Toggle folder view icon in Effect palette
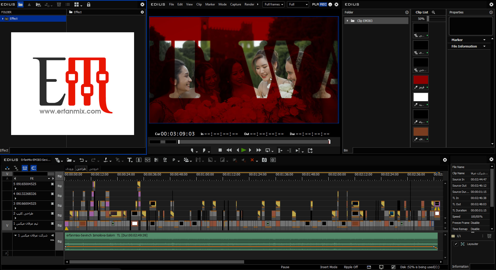The height and width of the screenshot is (270, 496). click(20, 4)
